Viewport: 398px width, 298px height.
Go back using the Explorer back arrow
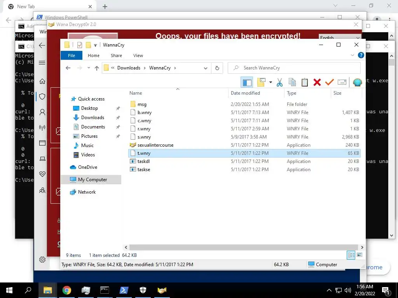pyautogui.click(x=68, y=68)
